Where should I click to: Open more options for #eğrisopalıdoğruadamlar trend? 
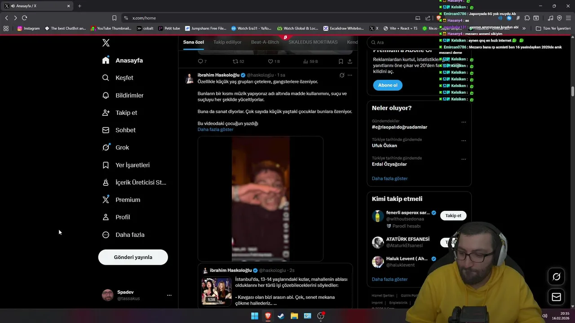coord(464,122)
